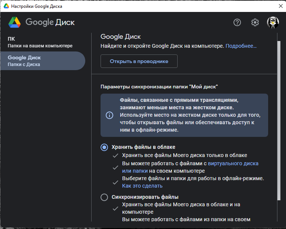Select "Синхронизировать файлы" radio button
The image size is (286, 229).
105,197
